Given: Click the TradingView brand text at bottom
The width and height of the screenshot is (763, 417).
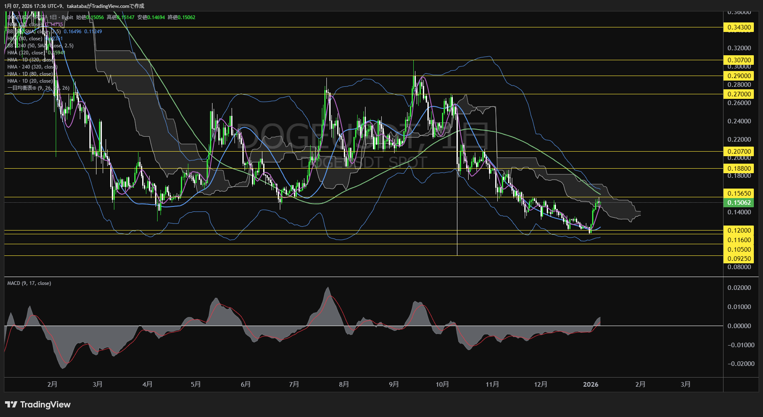Looking at the screenshot, I should click(x=45, y=405).
